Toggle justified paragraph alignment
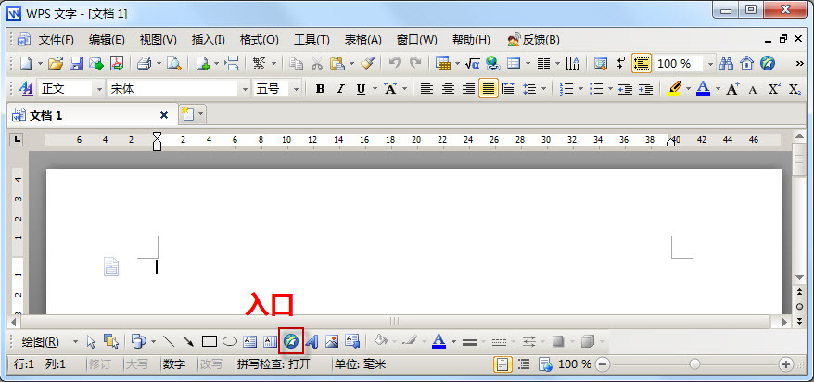The height and width of the screenshot is (382, 814). pyautogui.click(x=487, y=89)
